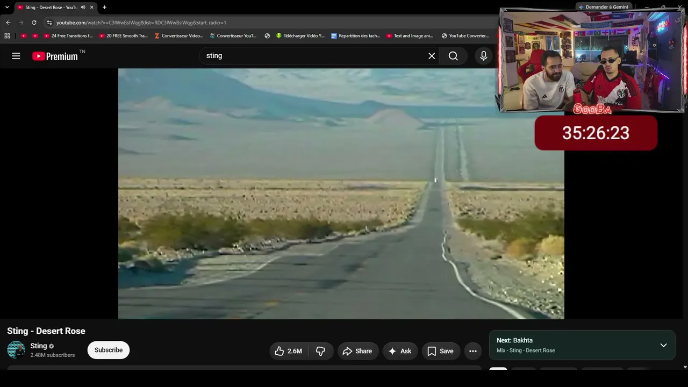This screenshot has height=387, width=688.
Task: Click 'Demander à Gemini' button
Action: 603,7
